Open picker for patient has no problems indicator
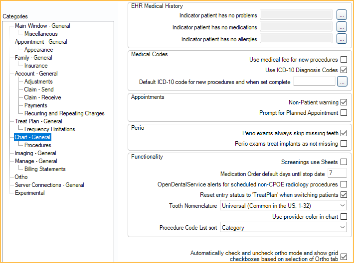The image size is (354, 263). 342,15
